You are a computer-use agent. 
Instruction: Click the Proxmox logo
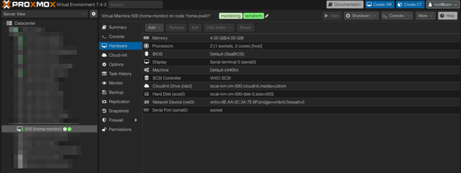(x=28, y=4)
